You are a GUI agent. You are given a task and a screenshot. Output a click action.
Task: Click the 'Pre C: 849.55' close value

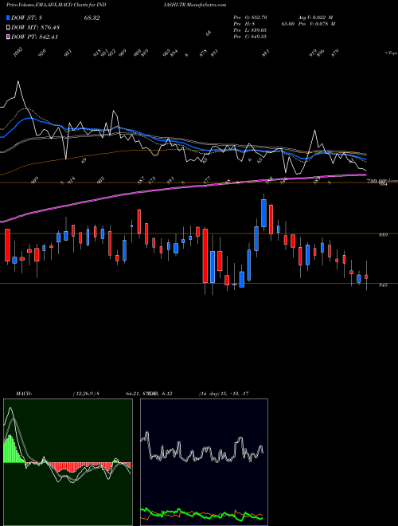[x=250, y=37]
